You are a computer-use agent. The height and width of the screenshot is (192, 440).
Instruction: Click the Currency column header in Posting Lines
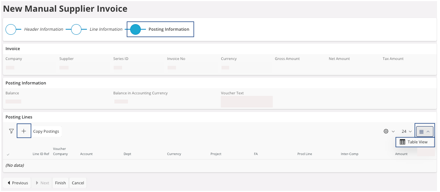(174, 154)
